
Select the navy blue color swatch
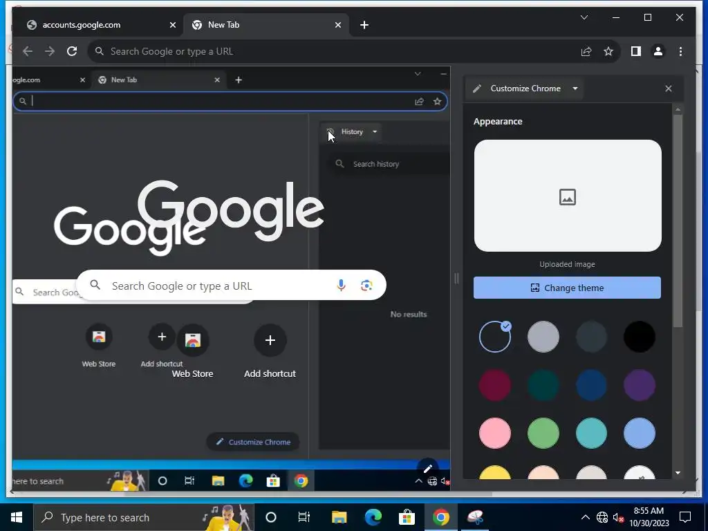coord(591,385)
